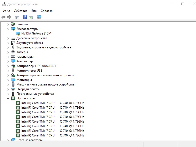Expand the Другие устройства node

pyautogui.click(x=8, y=43)
